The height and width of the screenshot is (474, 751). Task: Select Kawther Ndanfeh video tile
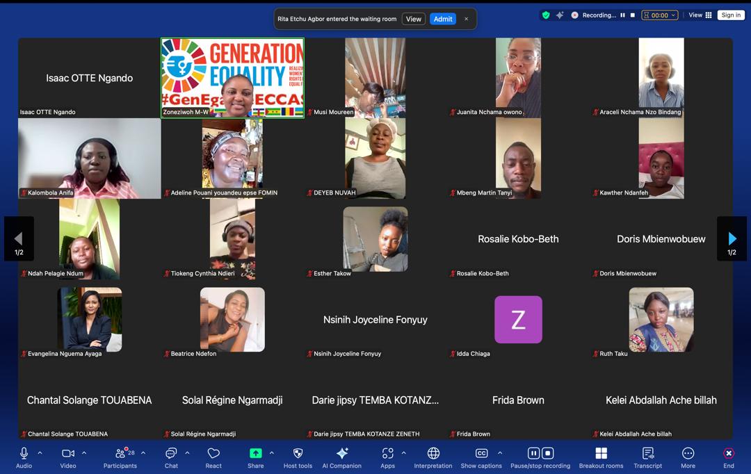[661, 158]
